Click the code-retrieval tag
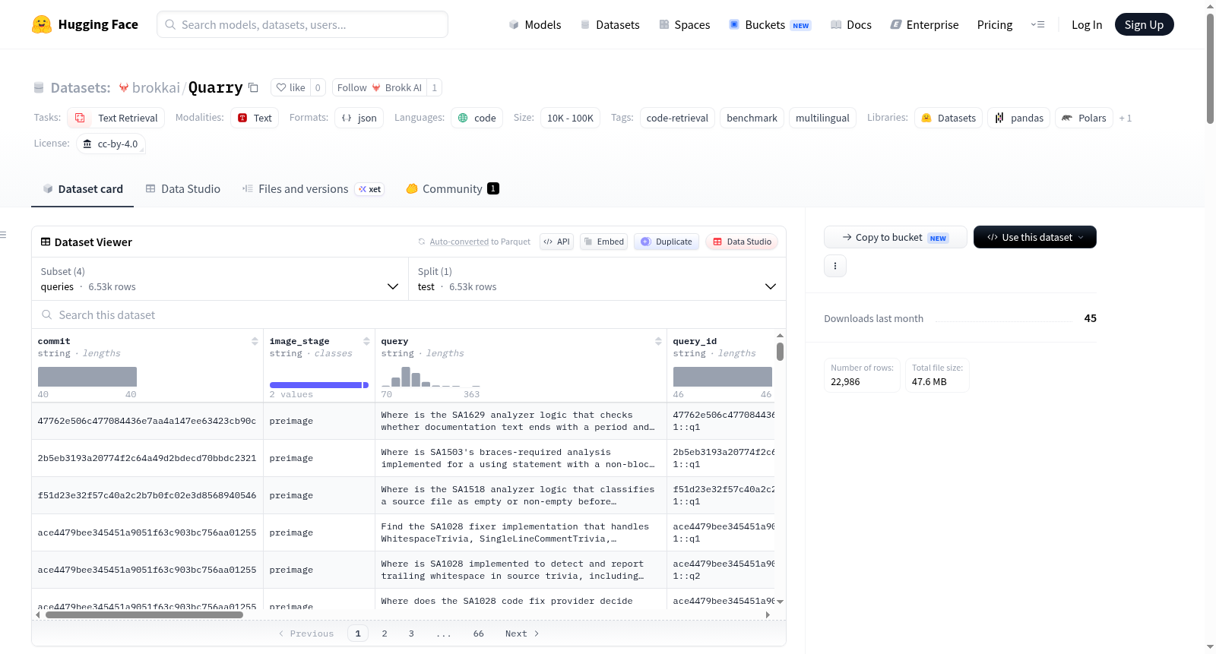 point(677,118)
